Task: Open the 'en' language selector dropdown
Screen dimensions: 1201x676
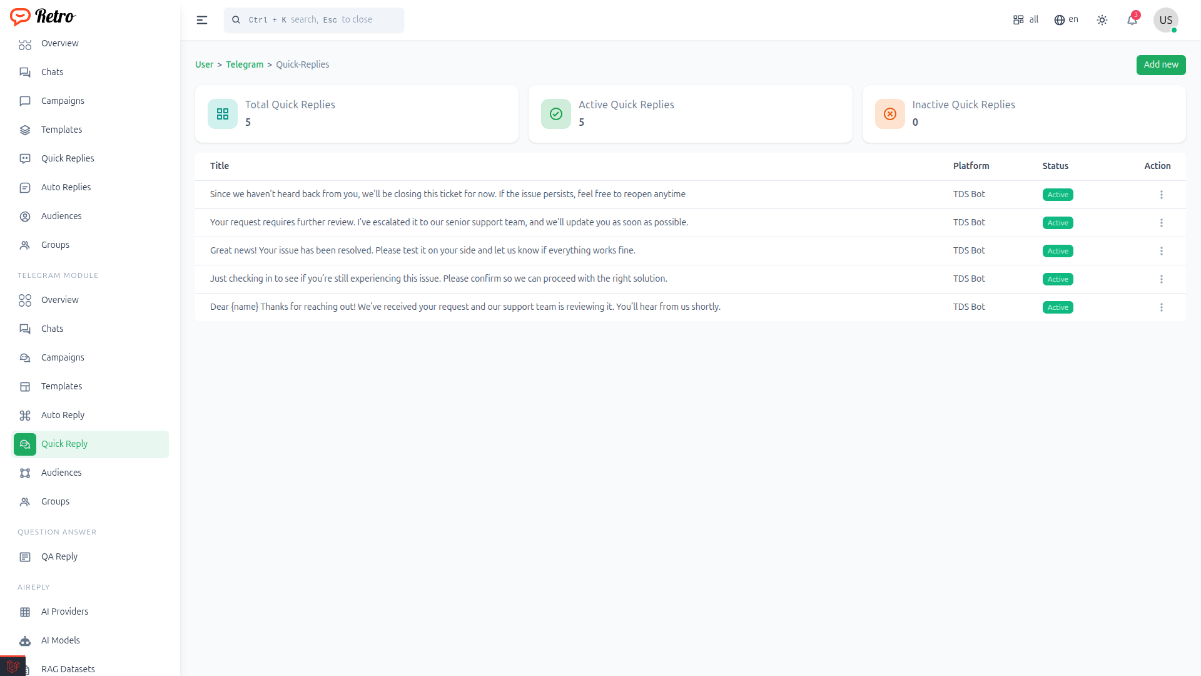Action: 1066,20
